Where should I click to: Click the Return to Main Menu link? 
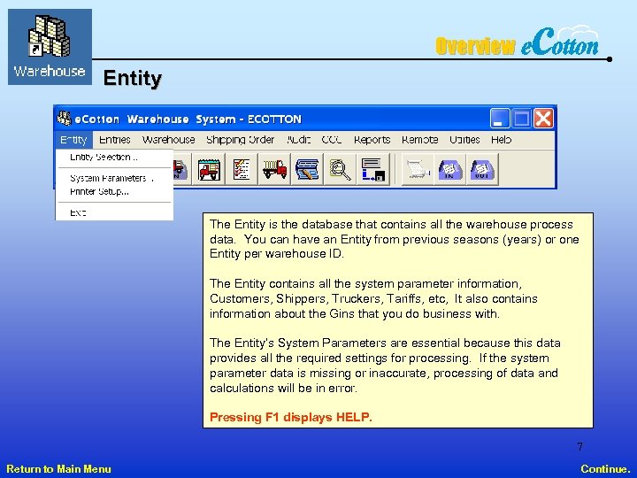pos(59,468)
